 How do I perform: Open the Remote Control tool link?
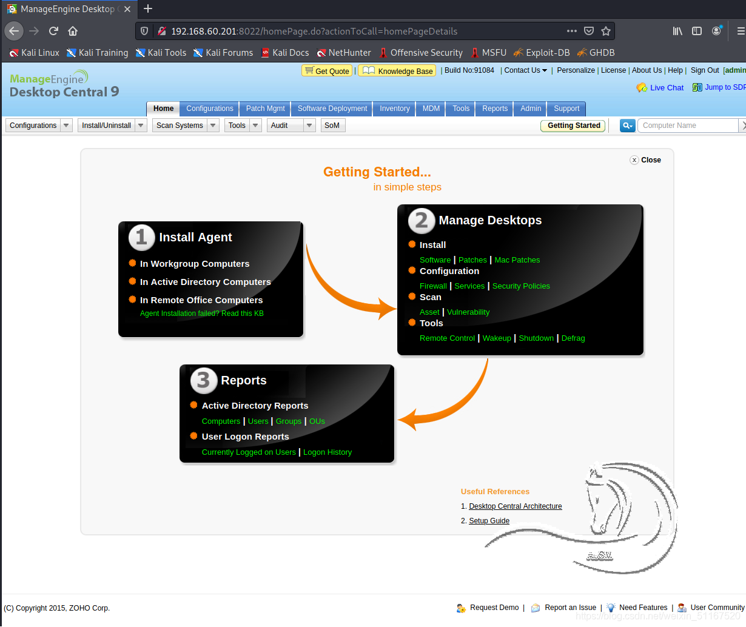(447, 338)
